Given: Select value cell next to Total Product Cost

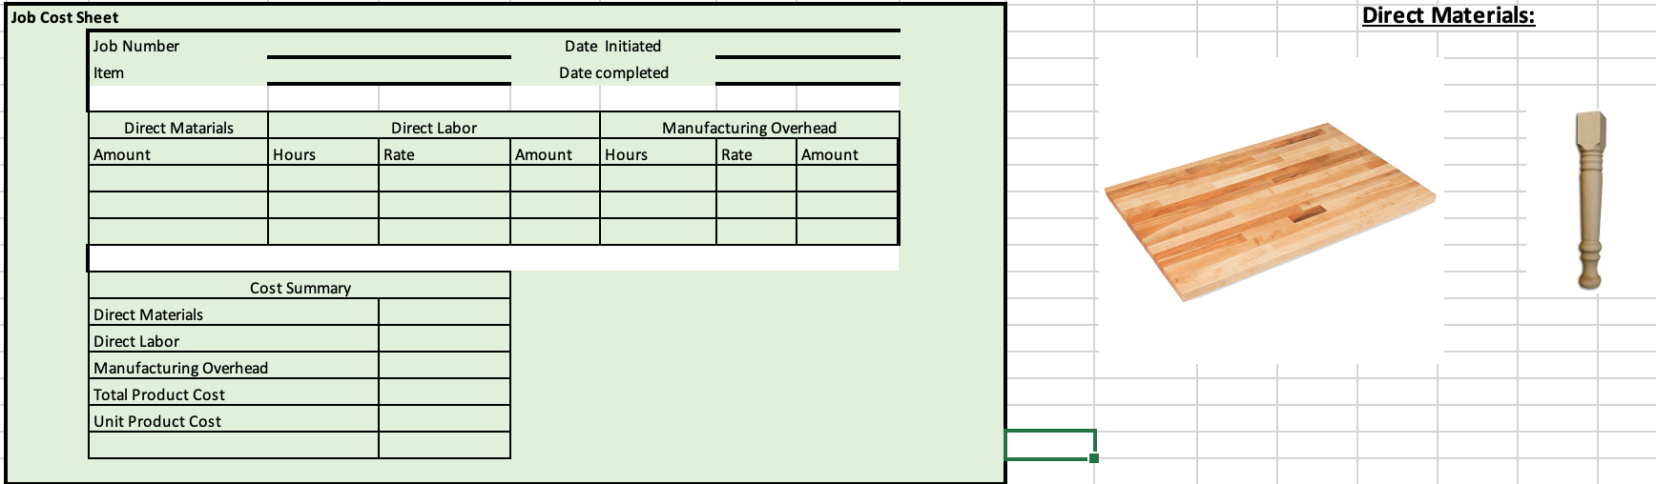Looking at the screenshot, I should coord(445,394).
